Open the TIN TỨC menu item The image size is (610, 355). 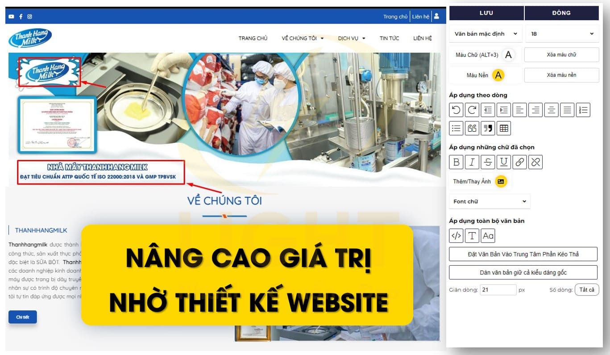(x=389, y=38)
